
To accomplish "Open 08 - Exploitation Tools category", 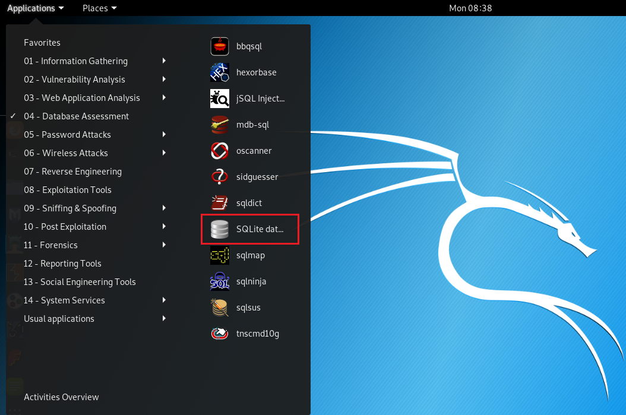I will [68, 190].
